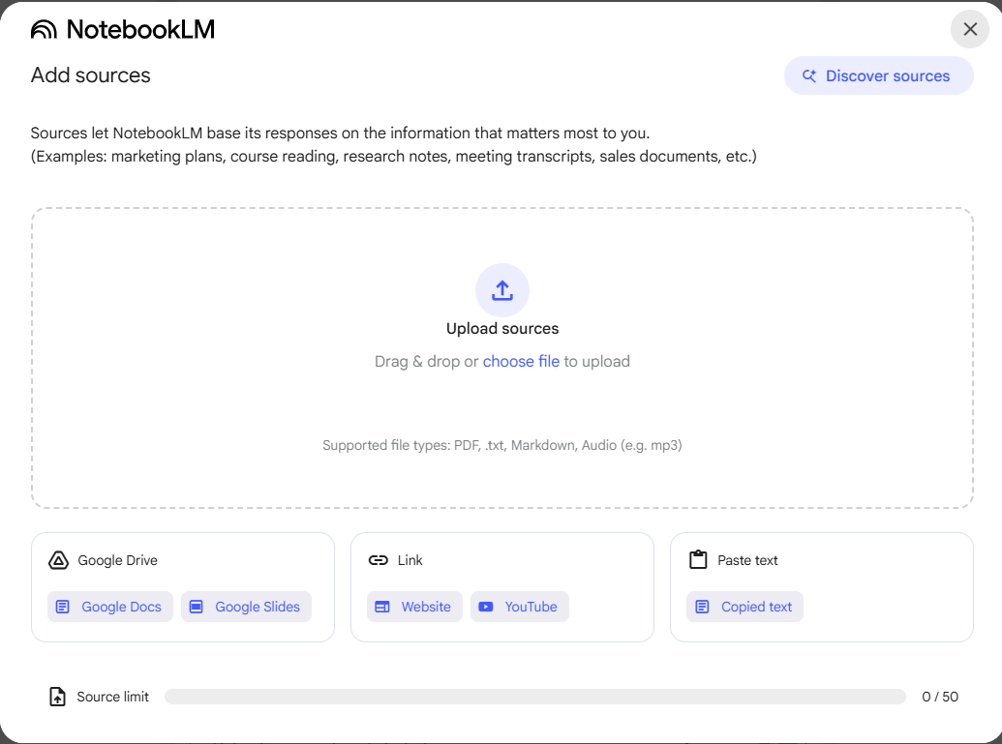Image resolution: width=1002 pixels, height=744 pixels.
Task: Click the Paste text clipboard icon
Action: (698, 560)
